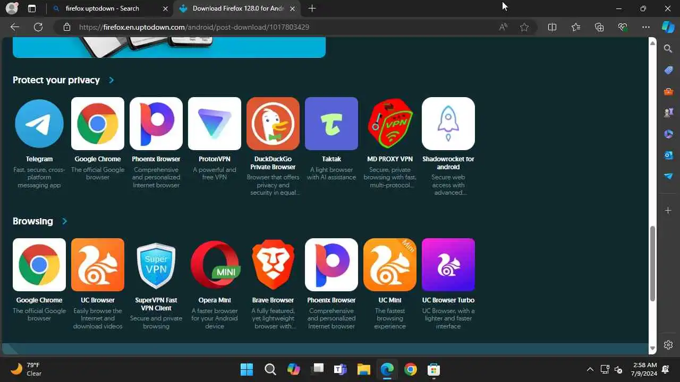This screenshot has height=382, width=680.
Task: Open the weather widget showing 79°F
Action: [x=27, y=369]
